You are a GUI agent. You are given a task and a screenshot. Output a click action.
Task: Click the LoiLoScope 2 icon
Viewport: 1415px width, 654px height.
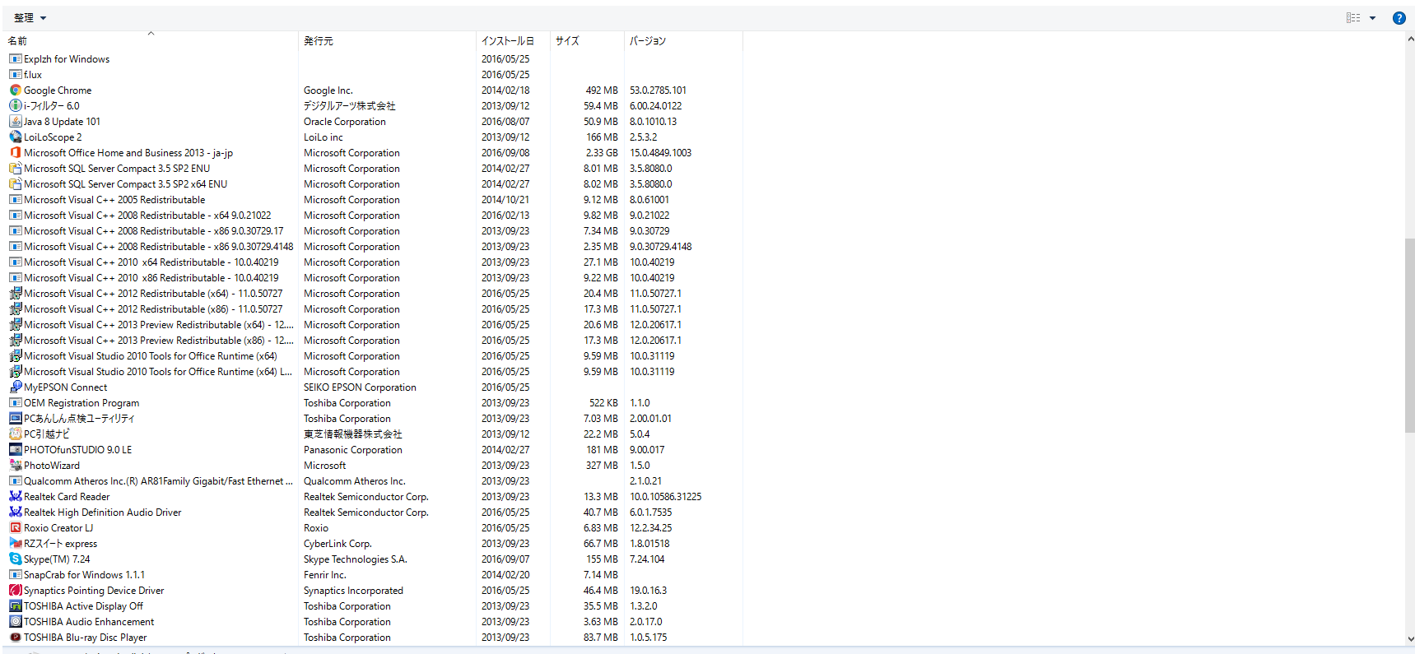coord(16,137)
